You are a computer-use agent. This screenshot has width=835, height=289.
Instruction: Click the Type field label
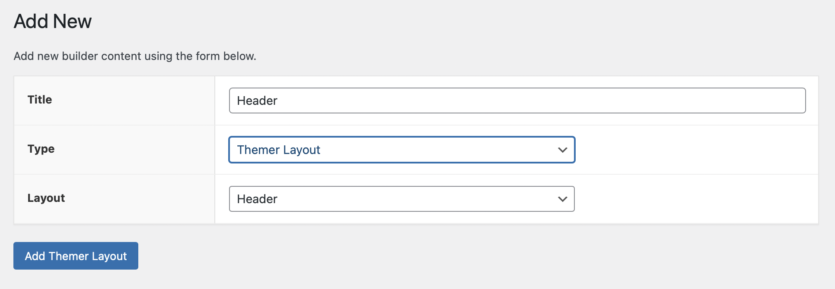41,149
